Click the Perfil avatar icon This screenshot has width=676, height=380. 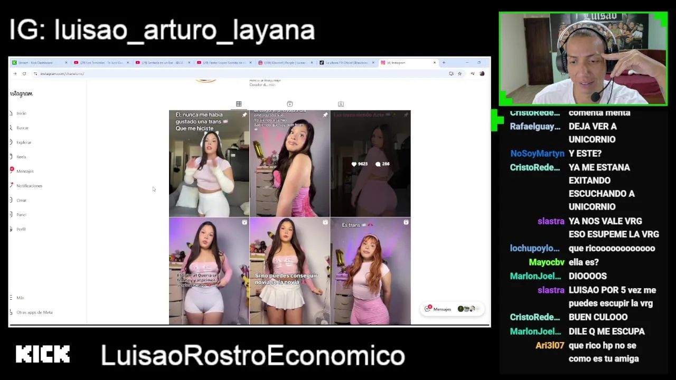(x=12, y=229)
